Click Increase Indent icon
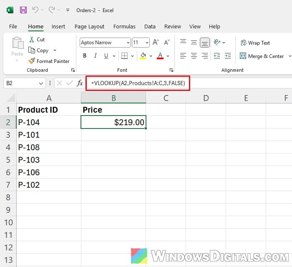The width and height of the screenshot is (292, 267). [x=228, y=55]
